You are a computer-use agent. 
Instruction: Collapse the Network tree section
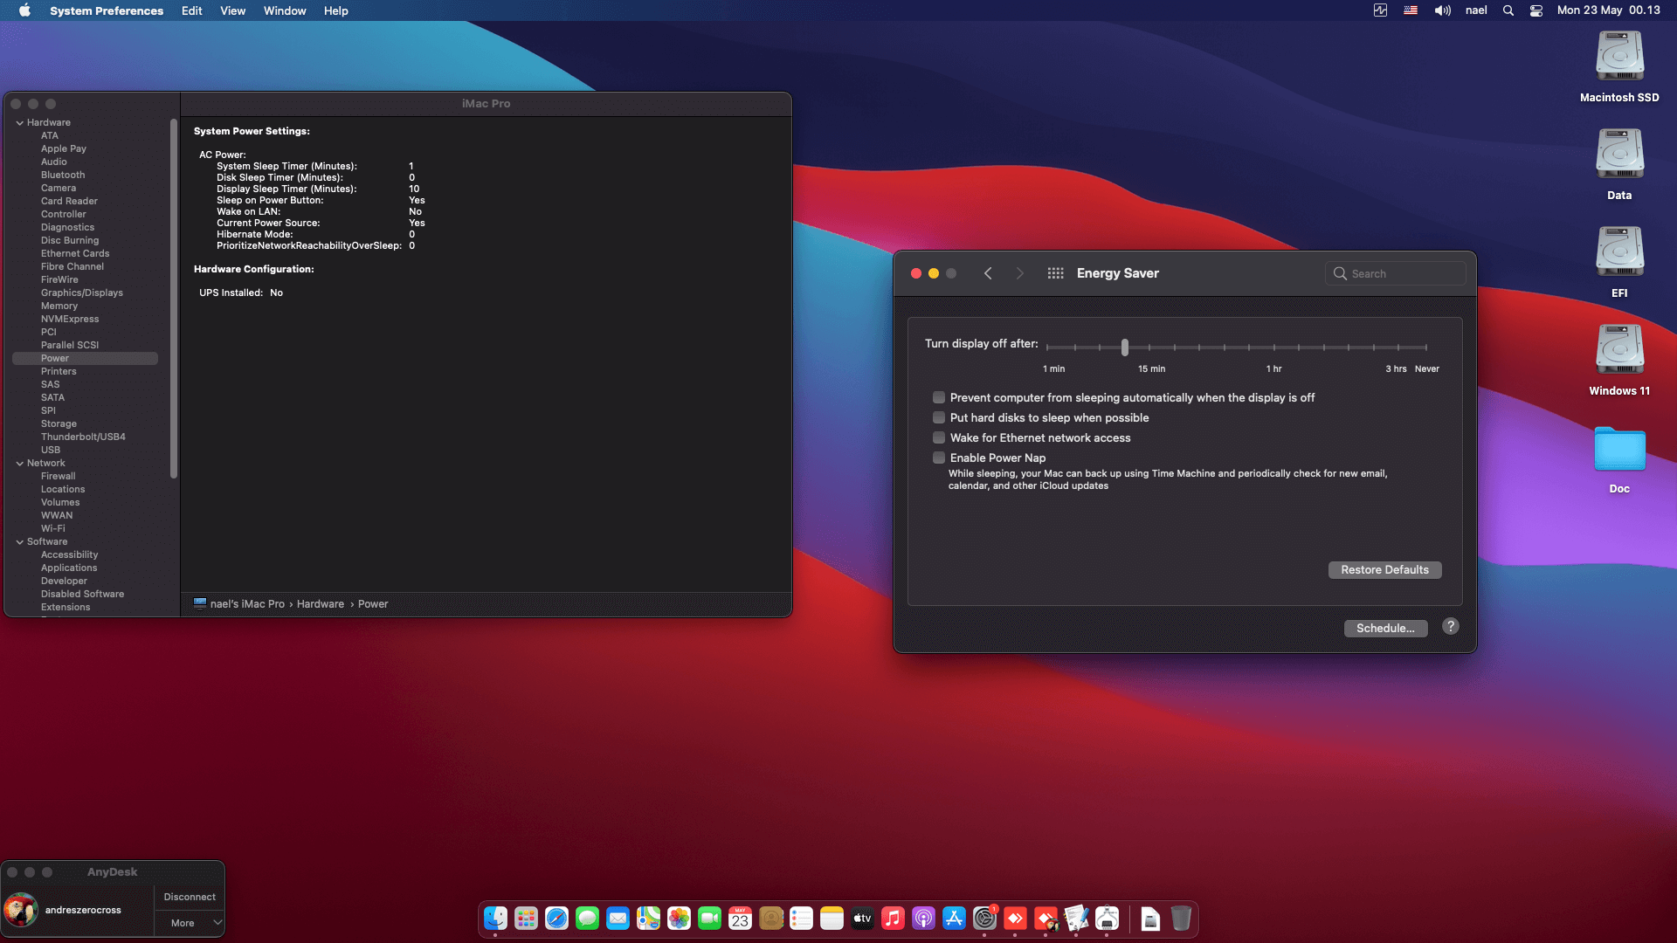(19, 464)
